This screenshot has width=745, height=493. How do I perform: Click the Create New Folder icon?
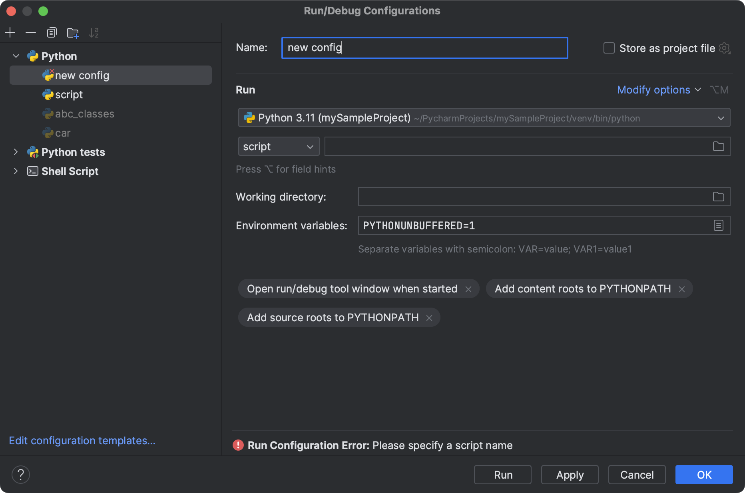[x=73, y=33]
